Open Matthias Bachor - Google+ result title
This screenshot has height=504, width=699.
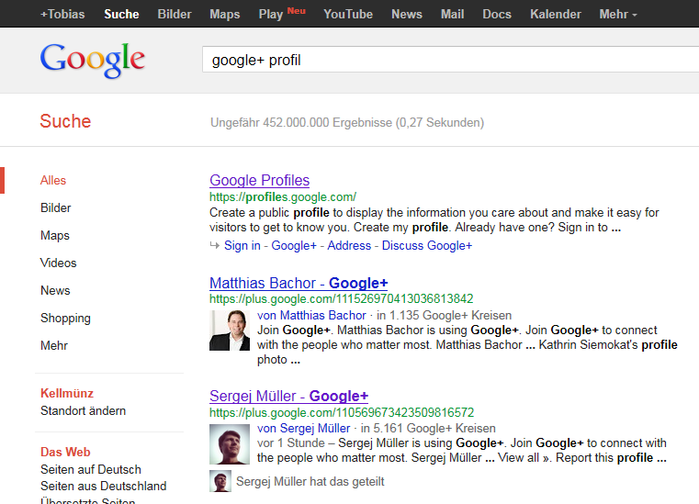click(299, 283)
